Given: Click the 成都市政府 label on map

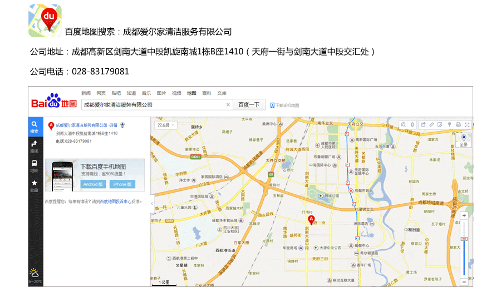Looking at the screenshot, I should (x=364, y=190).
